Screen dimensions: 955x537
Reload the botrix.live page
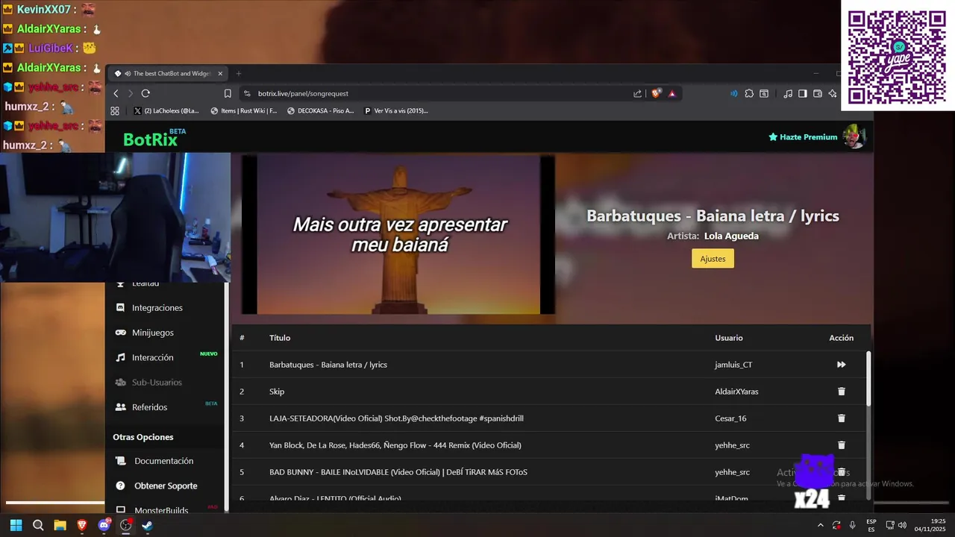145,93
